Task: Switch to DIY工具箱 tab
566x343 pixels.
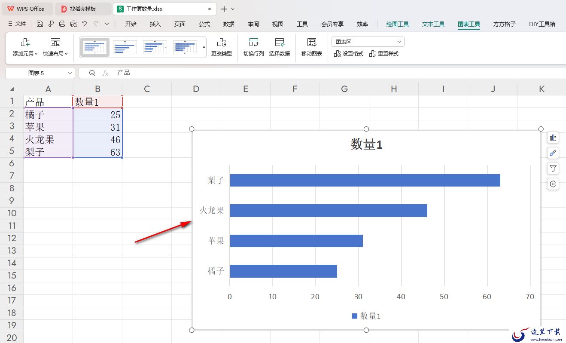Action: pos(542,24)
